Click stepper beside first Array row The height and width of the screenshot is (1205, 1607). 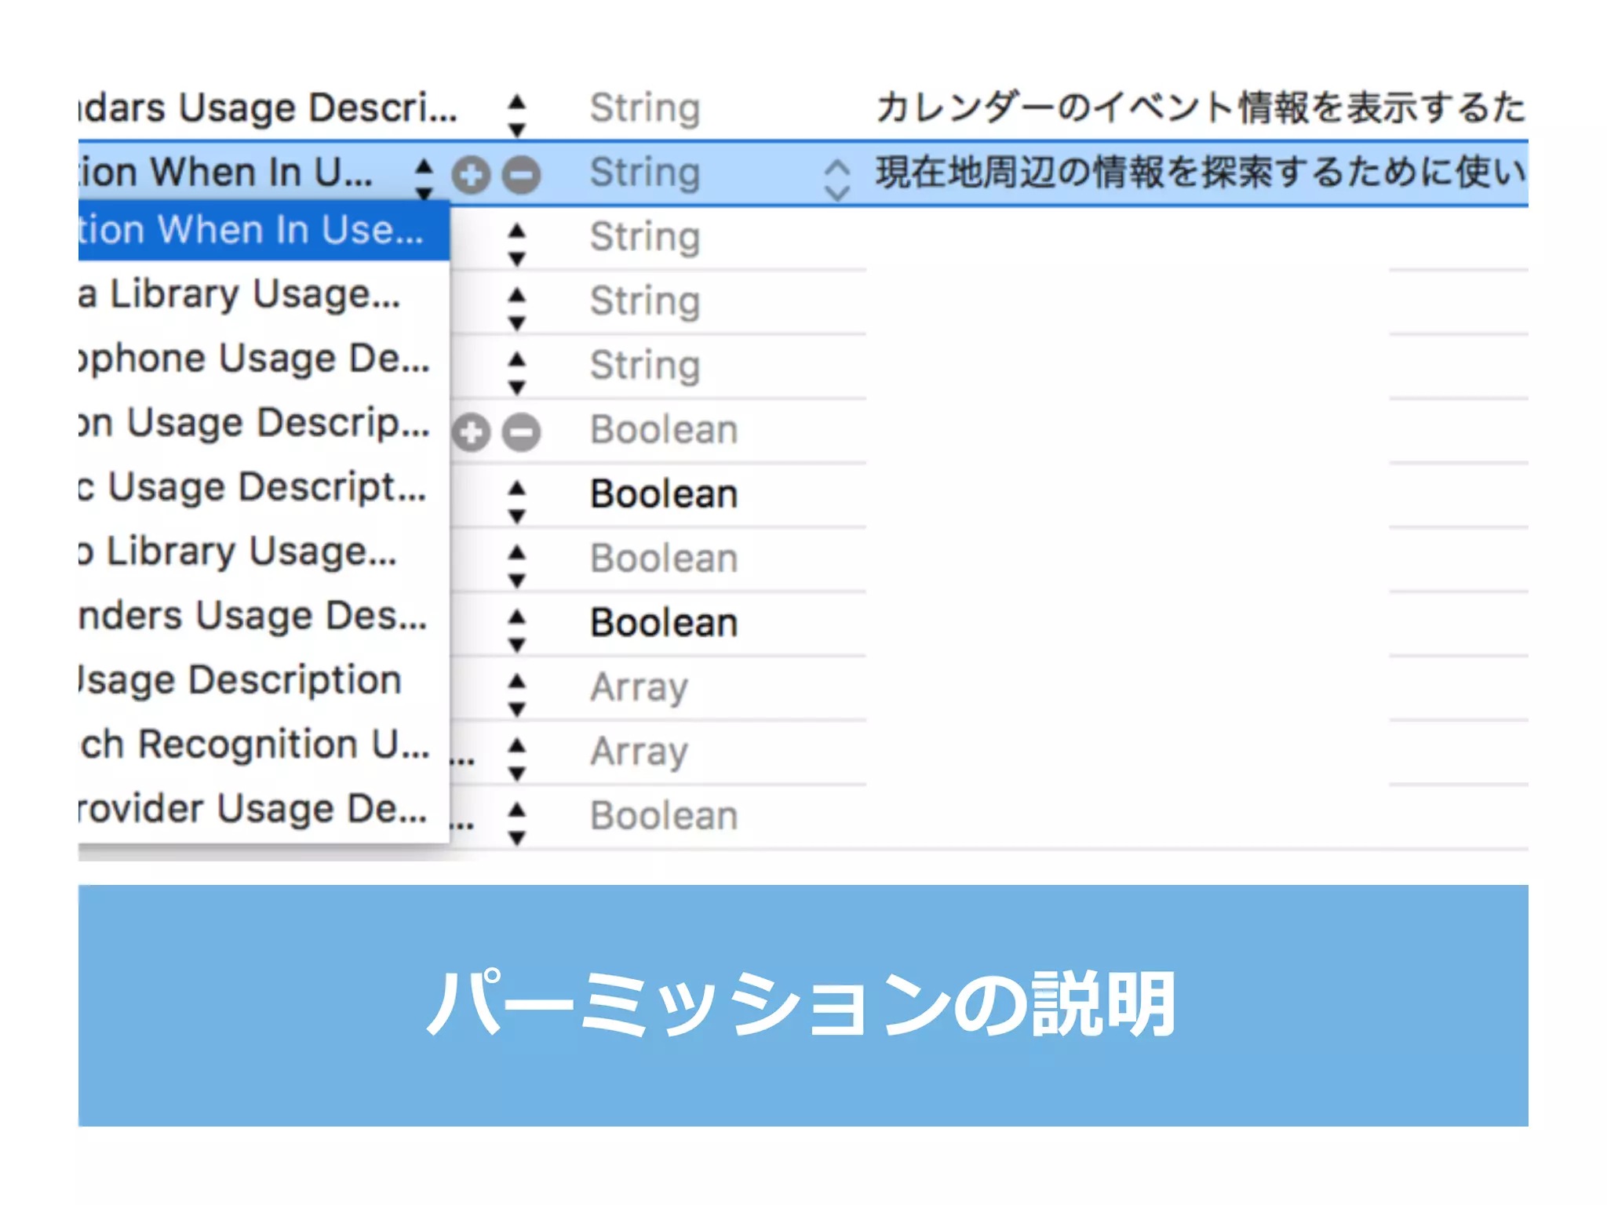click(516, 694)
